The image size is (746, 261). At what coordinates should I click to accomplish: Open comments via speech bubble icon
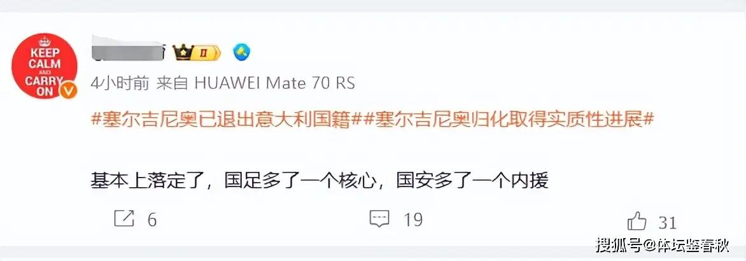[379, 219]
